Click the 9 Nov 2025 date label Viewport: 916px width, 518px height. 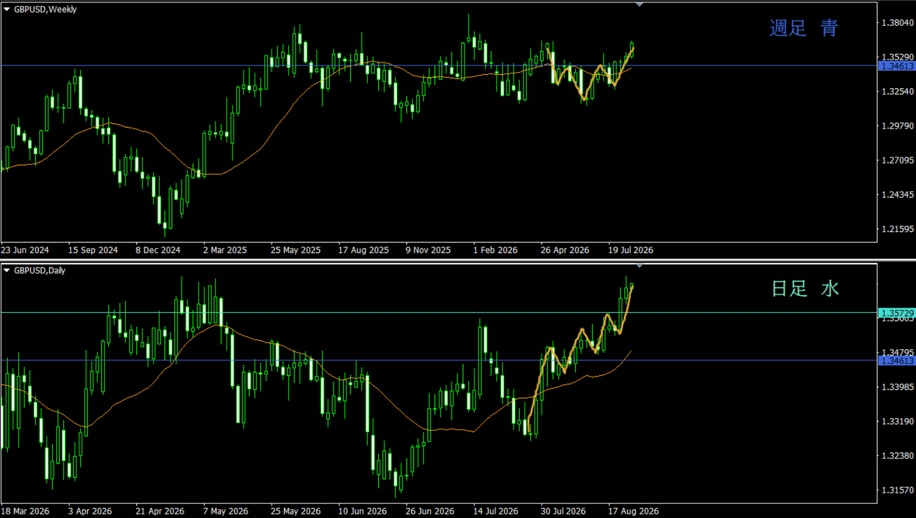pyautogui.click(x=428, y=250)
